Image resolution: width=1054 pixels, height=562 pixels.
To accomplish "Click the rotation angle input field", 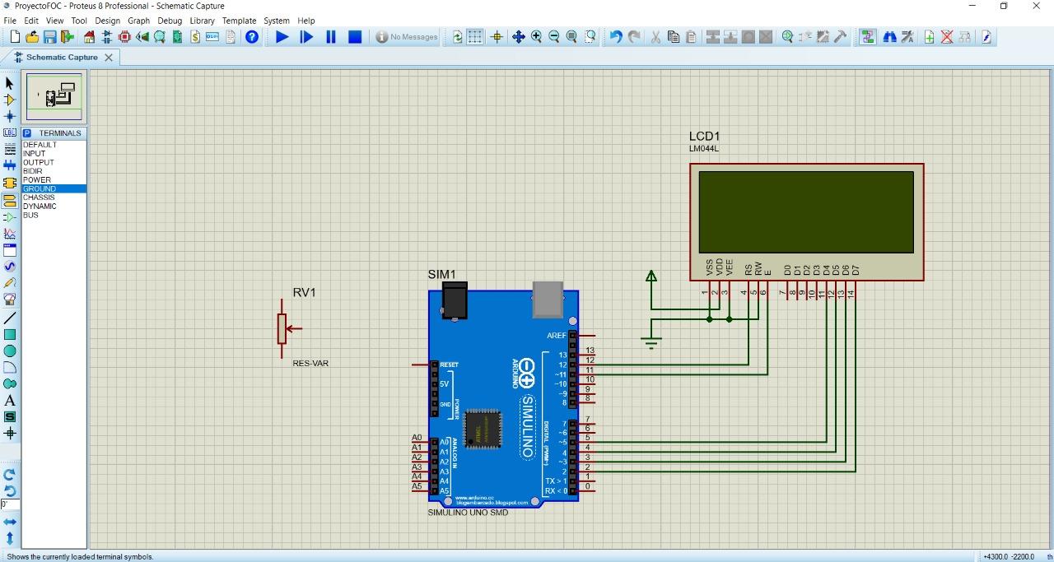I will [x=10, y=504].
